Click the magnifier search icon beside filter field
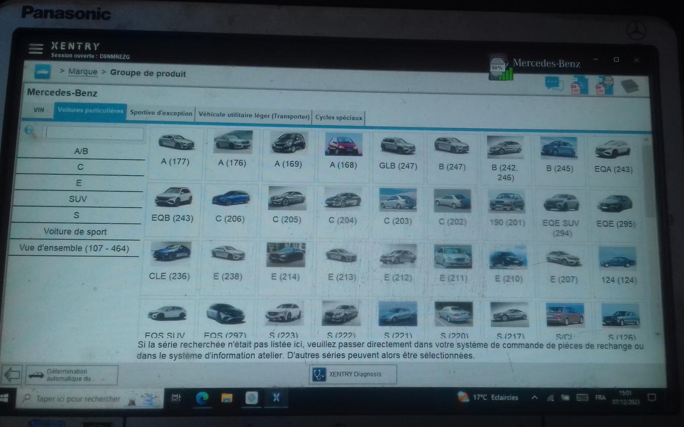Viewport: 684px width, 427px height. pyautogui.click(x=31, y=131)
